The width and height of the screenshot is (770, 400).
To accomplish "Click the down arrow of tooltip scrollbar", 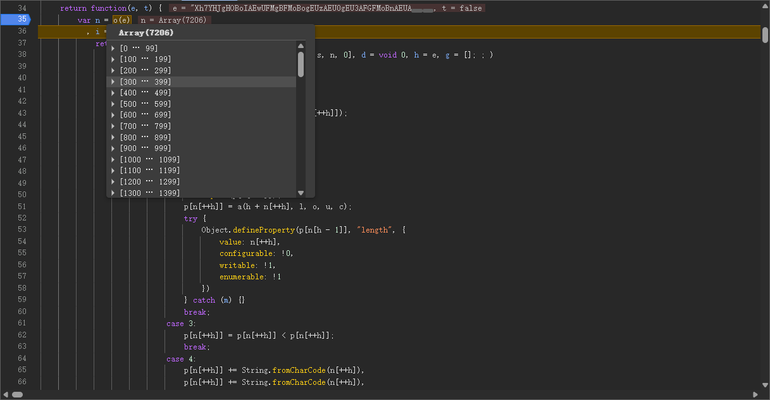I will tap(301, 193).
